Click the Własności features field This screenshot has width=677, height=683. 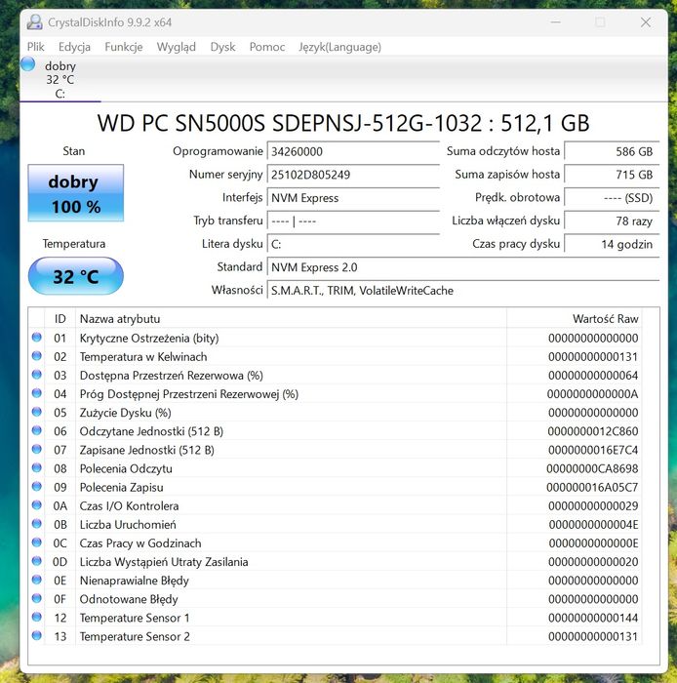463,290
